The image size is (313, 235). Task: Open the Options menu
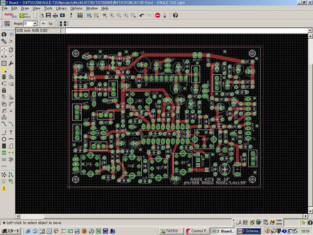pos(76,8)
